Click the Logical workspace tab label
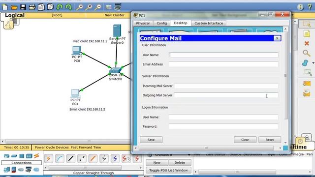Image resolution: width=315 pixels, height=177 pixels. [x=15, y=15]
